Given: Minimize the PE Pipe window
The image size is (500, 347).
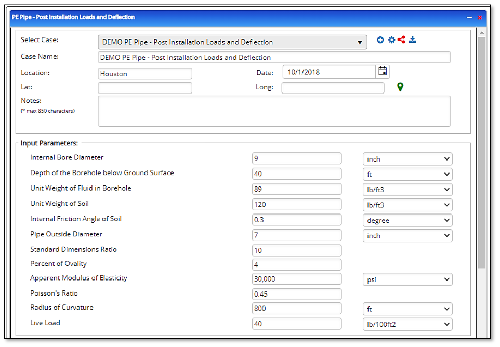Looking at the screenshot, I should point(469,17).
